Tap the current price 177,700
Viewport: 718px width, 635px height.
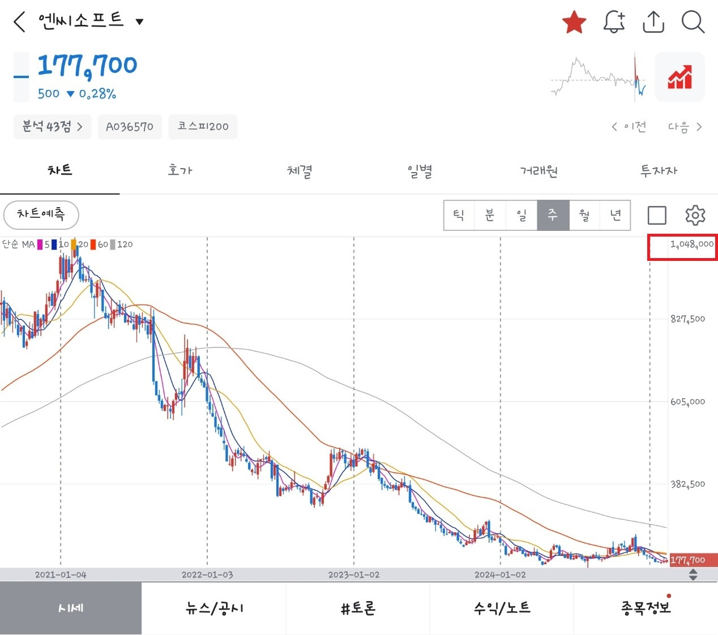pyautogui.click(x=87, y=66)
